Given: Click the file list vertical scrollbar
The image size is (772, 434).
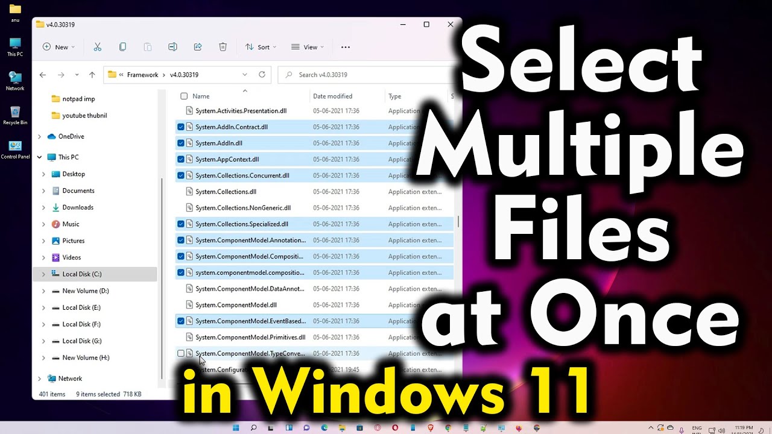Looking at the screenshot, I should (458, 222).
